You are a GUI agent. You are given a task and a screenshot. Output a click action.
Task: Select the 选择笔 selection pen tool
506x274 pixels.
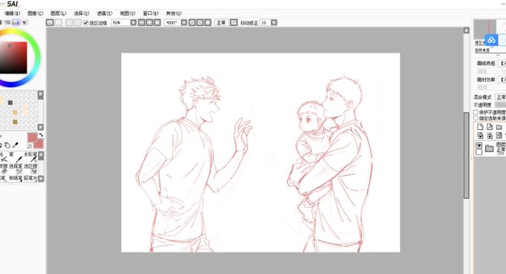click(16, 169)
